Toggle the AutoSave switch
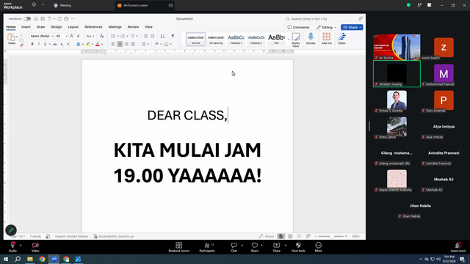 click(x=27, y=18)
